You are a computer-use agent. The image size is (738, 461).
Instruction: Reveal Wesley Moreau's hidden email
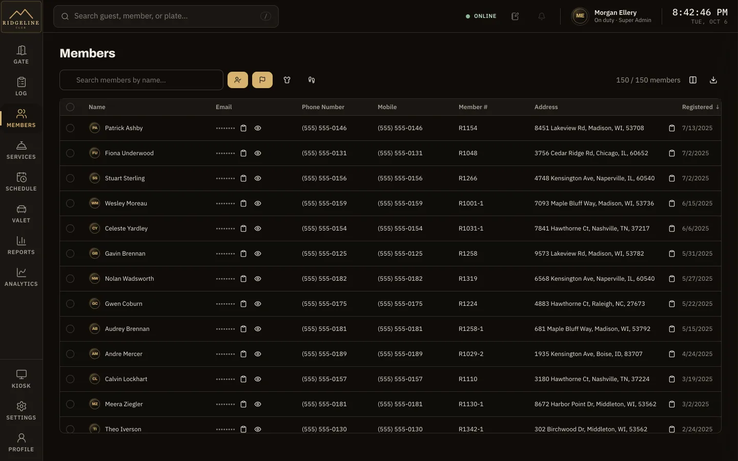258,203
